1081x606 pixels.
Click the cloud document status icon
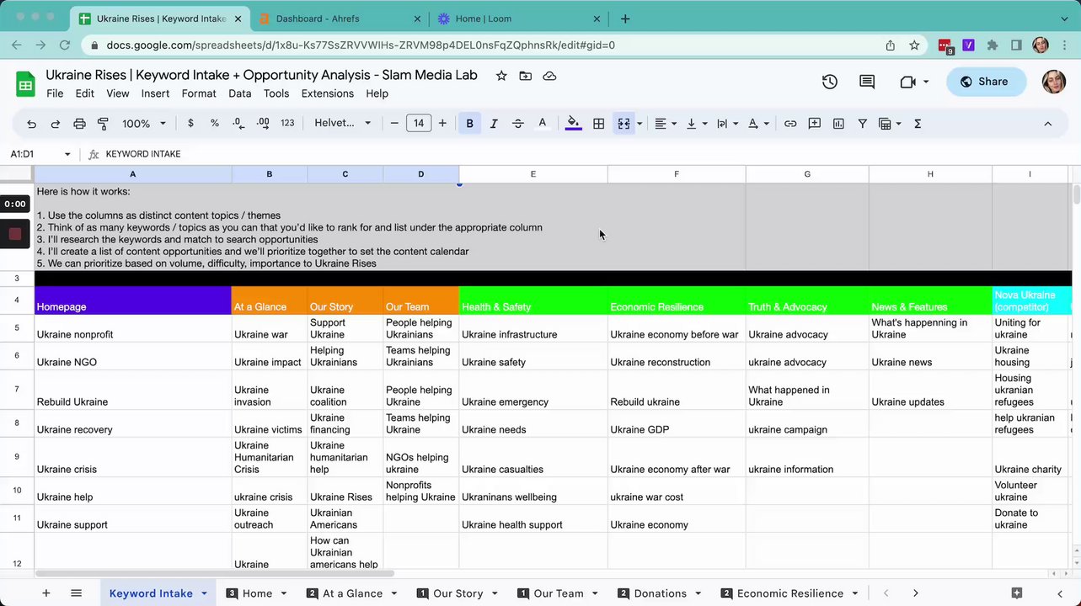coord(549,76)
